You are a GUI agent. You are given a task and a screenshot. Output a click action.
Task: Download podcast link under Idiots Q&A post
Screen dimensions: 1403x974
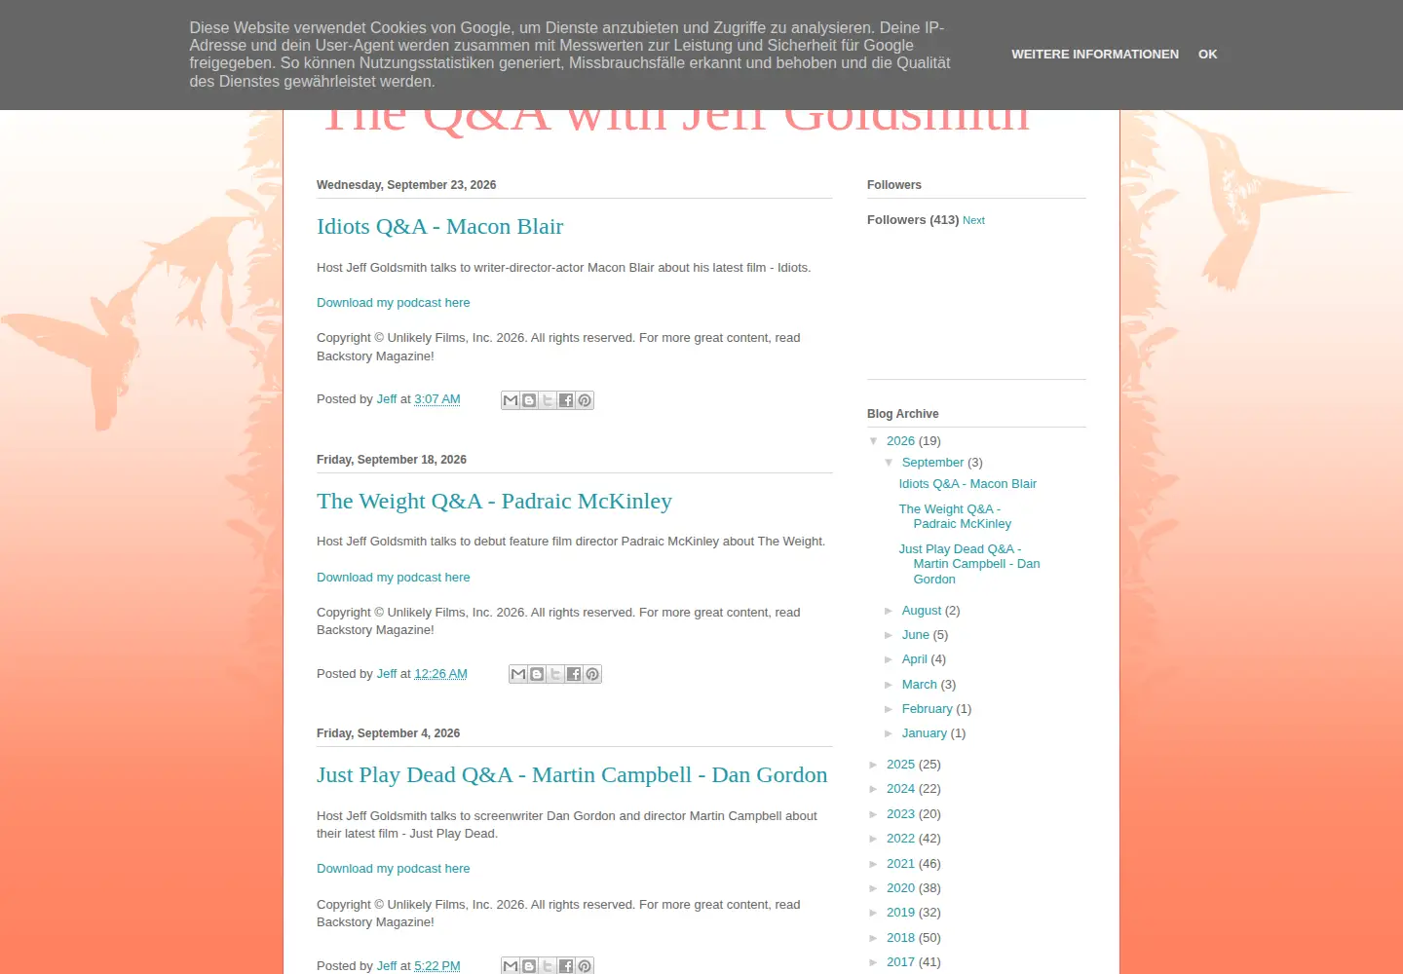[394, 303]
